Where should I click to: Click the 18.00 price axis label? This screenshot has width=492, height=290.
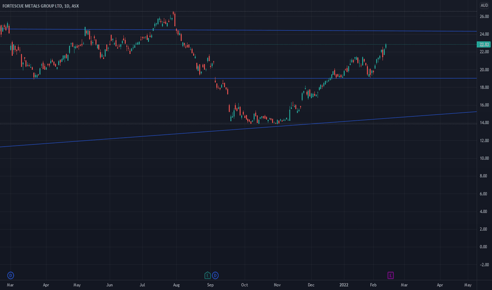pos(484,88)
